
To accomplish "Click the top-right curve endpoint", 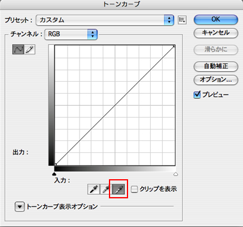I will [174, 46].
